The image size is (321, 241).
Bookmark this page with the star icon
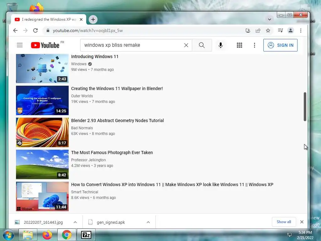(268, 30)
